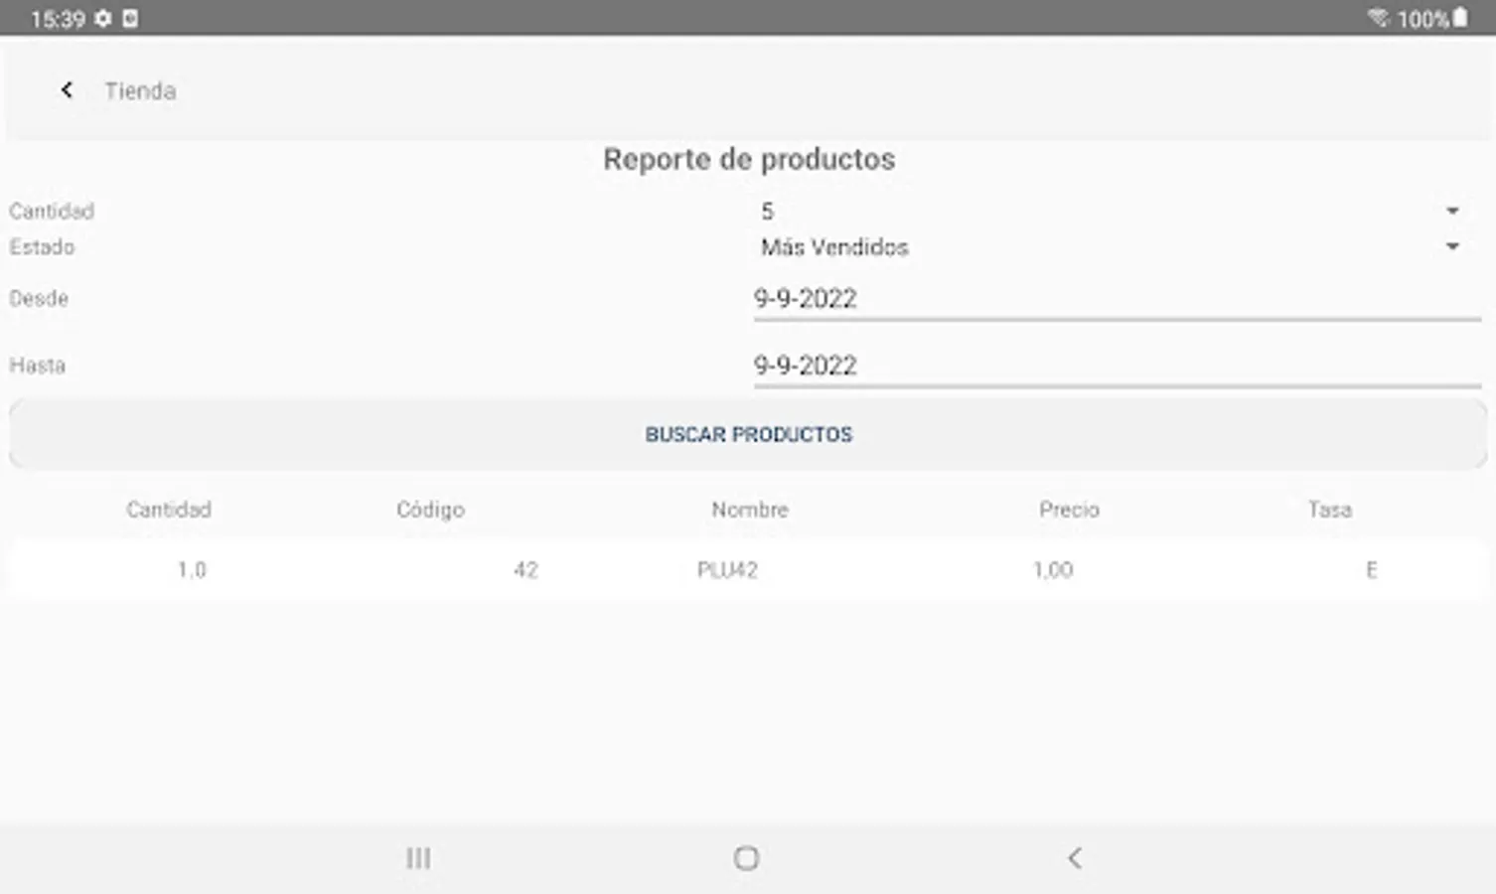Click the notification icon next to the gear
The image size is (1496, 894).
(129, 17)
